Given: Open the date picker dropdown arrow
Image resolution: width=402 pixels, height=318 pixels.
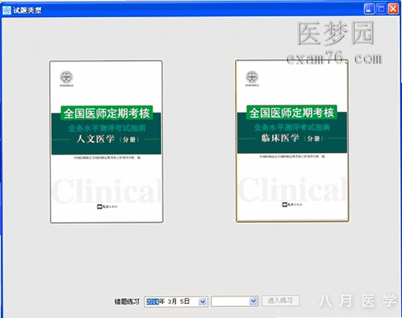Looking at the screenshot, I should [203, 302].
